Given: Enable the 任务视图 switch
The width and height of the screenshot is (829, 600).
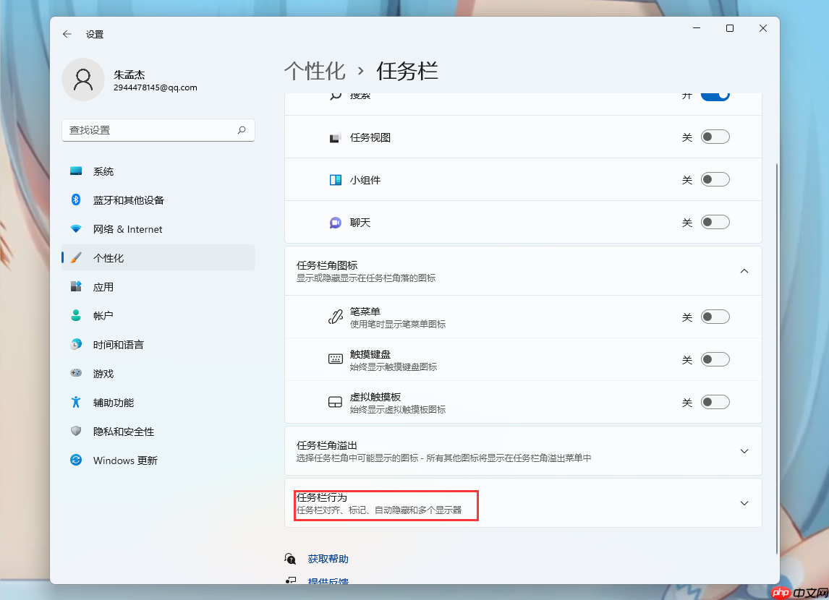Looking at the screenshot, I should pos(715,136).
